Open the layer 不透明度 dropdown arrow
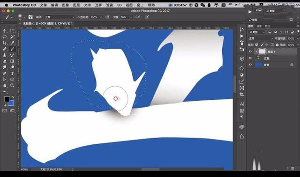Screen dimensions: 300x177 pyautogui.click(x=298, y=38)
